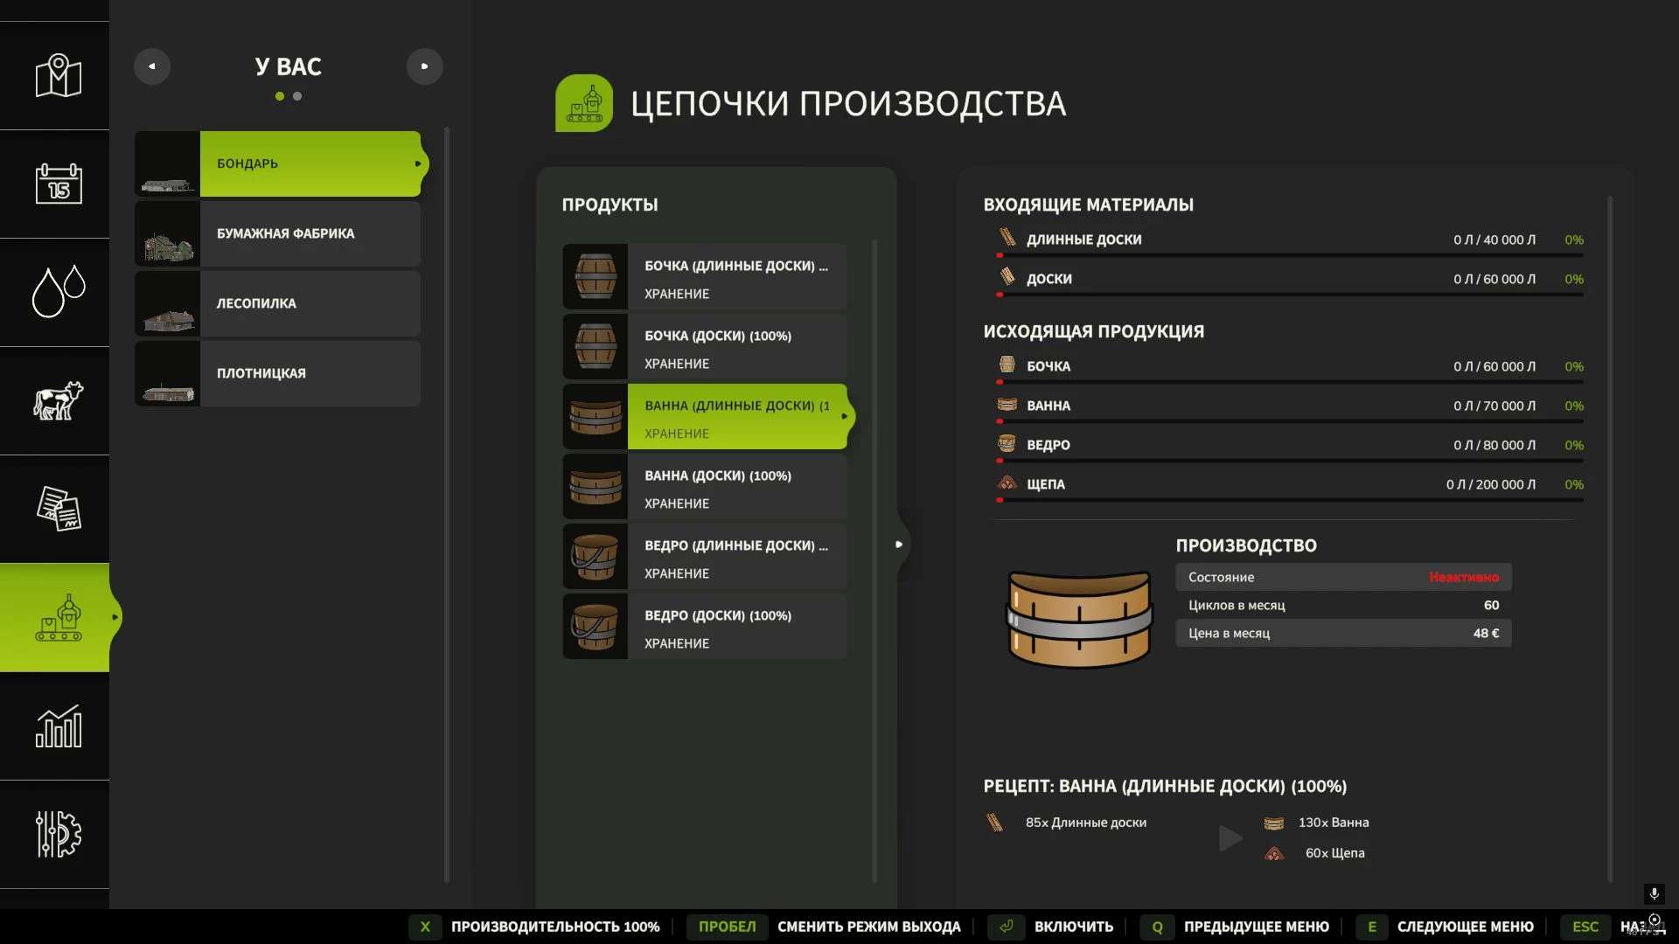Open the settings sliders gear icon
Viewport: 1679px width, 944px height.
pyautogui.click(x=58, y=834)
